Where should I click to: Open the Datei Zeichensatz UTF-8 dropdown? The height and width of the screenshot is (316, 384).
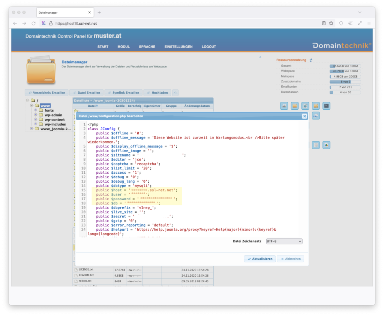284,241
